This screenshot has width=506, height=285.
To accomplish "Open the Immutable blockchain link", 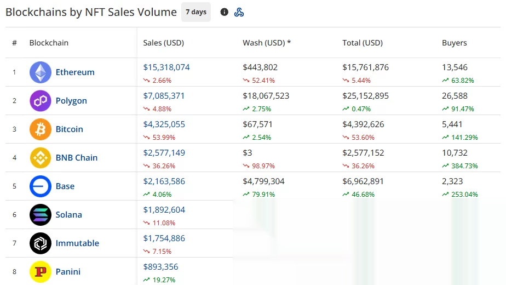I will (x=77, y=243).
